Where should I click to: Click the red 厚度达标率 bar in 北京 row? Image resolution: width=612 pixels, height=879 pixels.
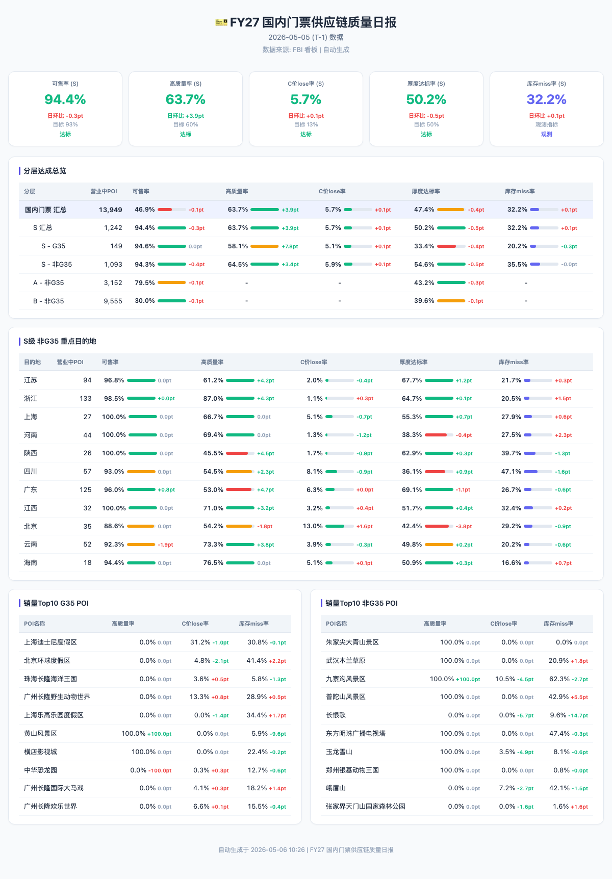(437, 526)
